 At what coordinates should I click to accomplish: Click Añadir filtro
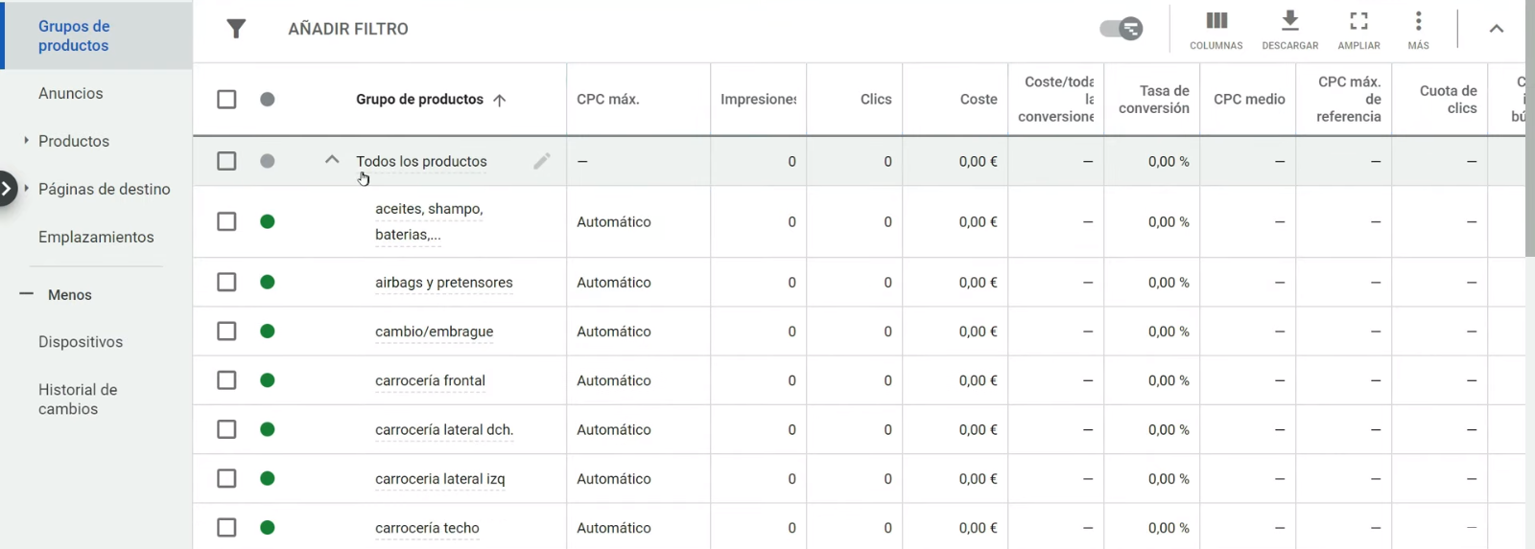[x=348, y=29]
